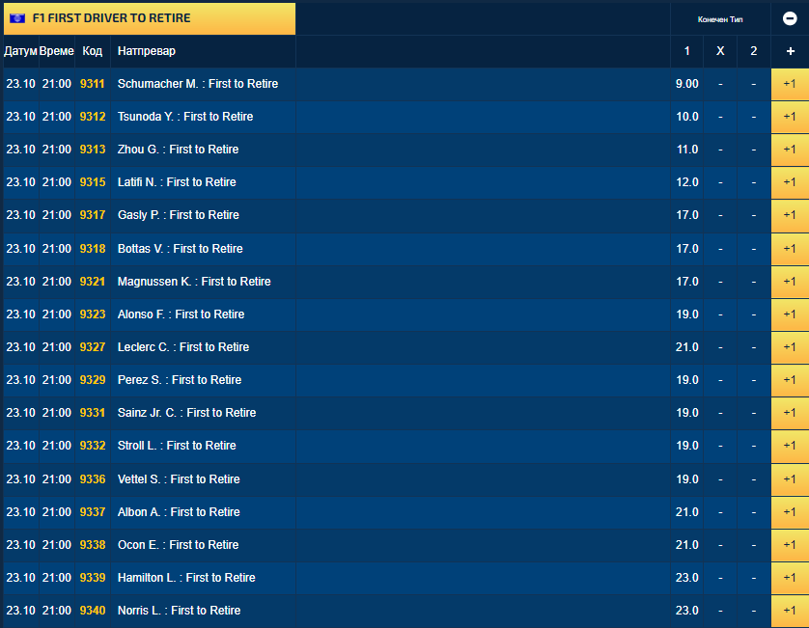Expand more bets for Alonso F.

tap(790, 314)
